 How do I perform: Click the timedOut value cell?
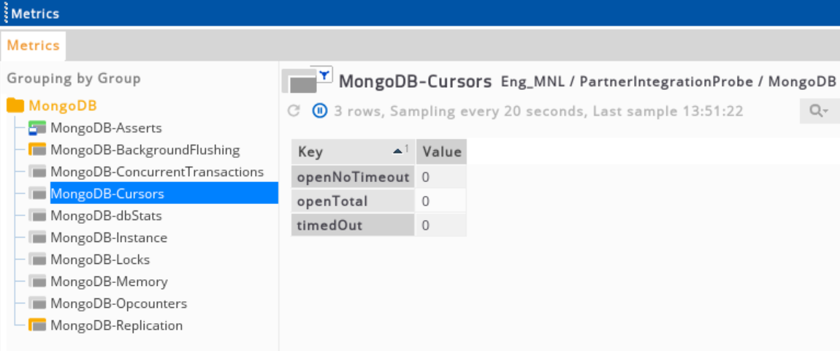(x=441, y=225)
